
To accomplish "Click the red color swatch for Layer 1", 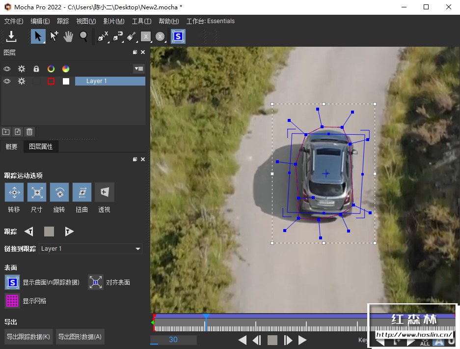I will 51,81.
